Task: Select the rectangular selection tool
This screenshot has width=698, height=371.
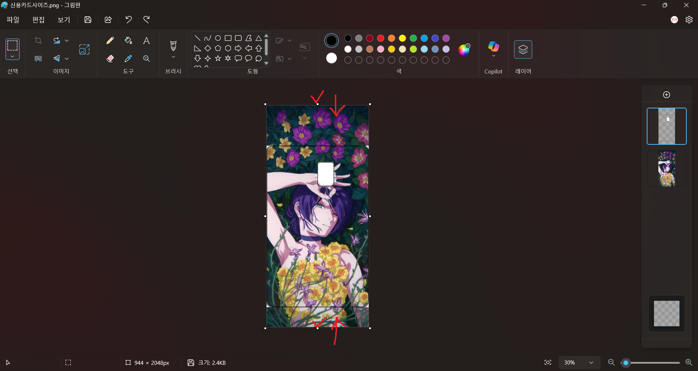Action: click(12, 45)
